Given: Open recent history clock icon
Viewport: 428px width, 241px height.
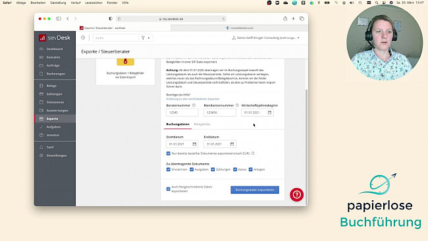Looking at the screenshot, I should point(83,38).
